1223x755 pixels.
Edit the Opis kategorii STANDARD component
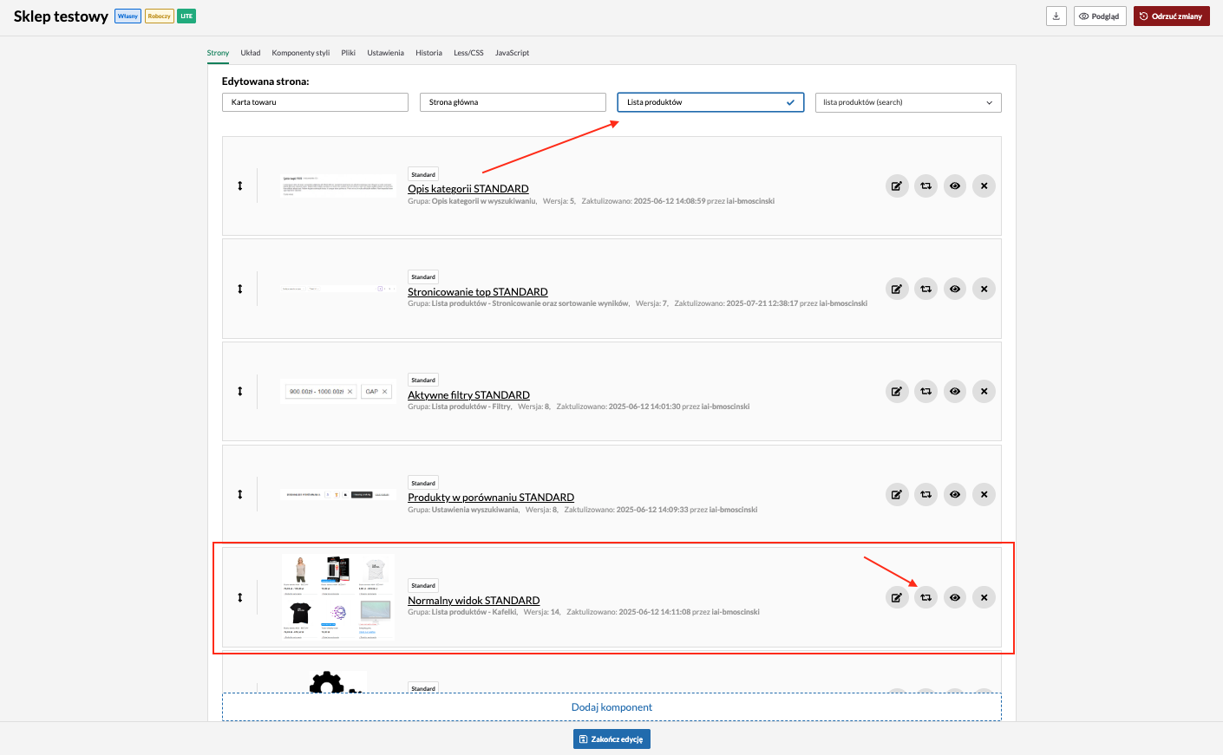[x=897, y=186]
